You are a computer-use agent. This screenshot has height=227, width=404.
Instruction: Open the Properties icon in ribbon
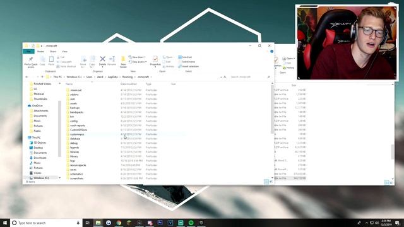155,59
